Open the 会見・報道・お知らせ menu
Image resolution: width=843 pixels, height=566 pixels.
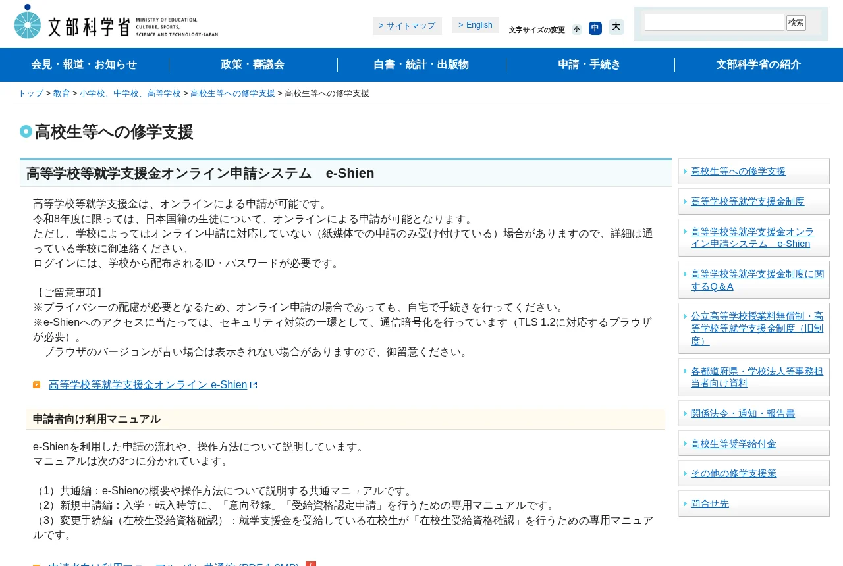click(x=84, y=64)
